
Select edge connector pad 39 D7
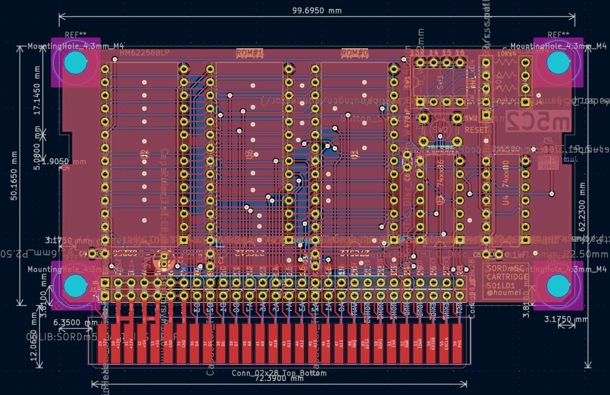[234, 344]
